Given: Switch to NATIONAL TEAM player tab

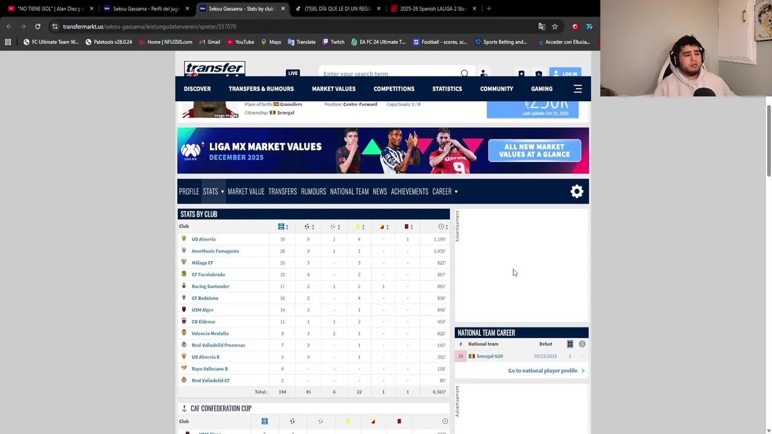Looking at the screenshot, I should (x=349, y=192).
